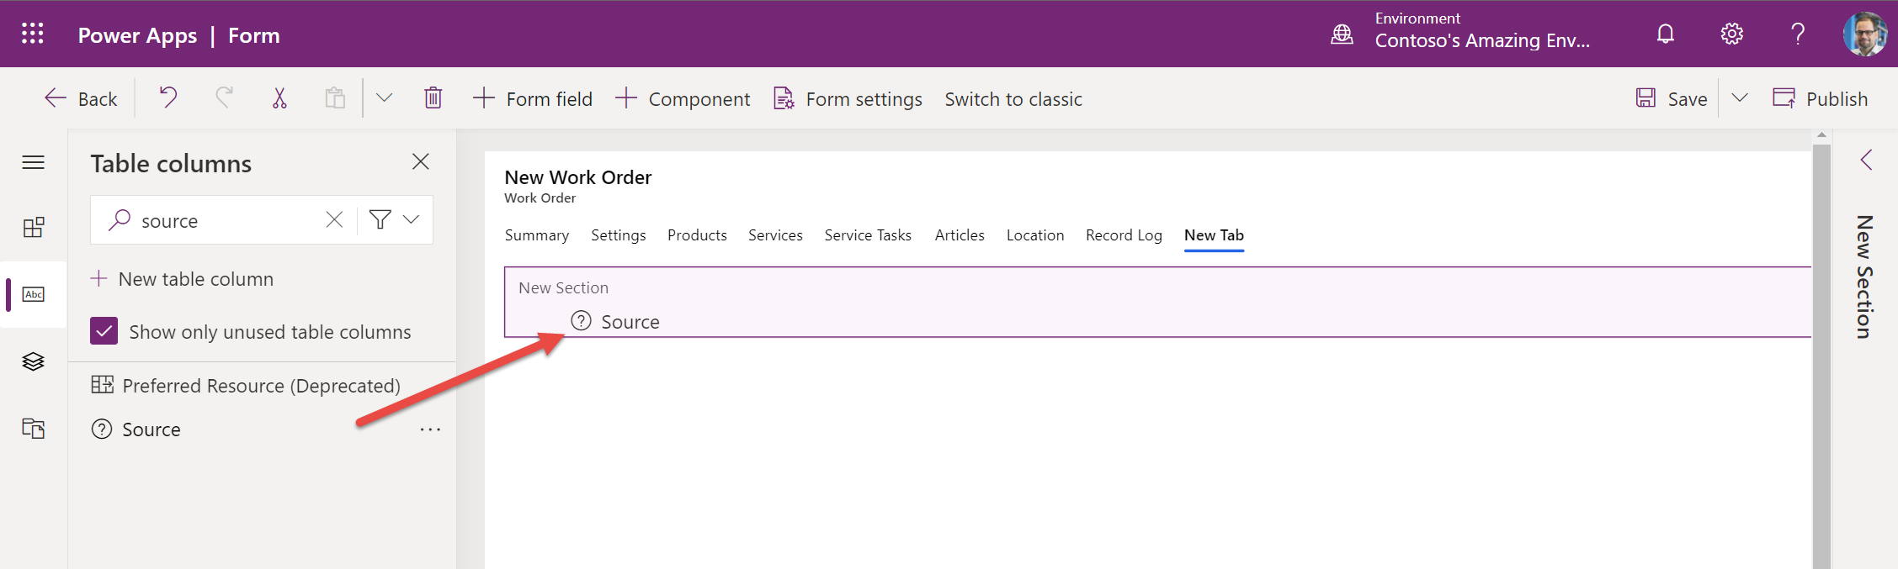Clear the source search text

coord(334,219)
